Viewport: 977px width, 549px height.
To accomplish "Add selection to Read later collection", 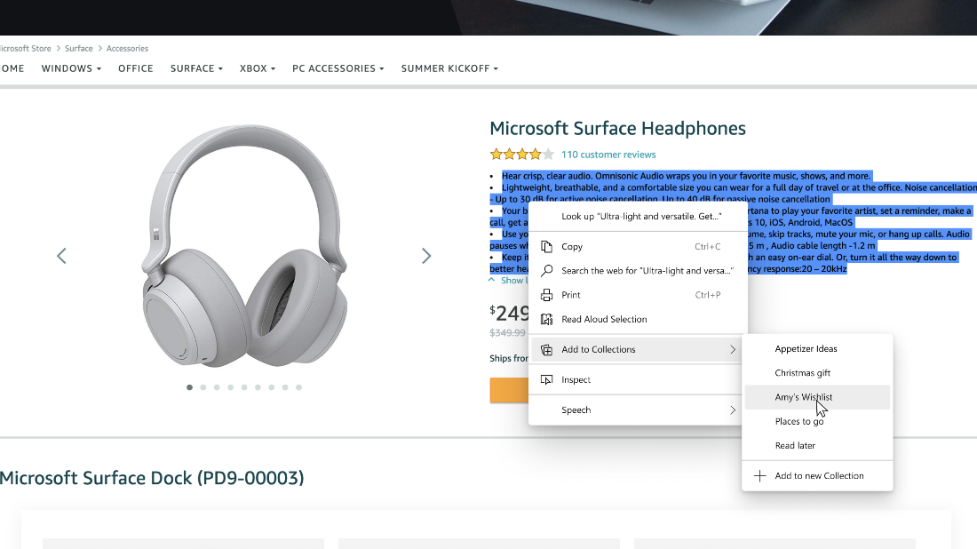I will [x=817, y=446].
